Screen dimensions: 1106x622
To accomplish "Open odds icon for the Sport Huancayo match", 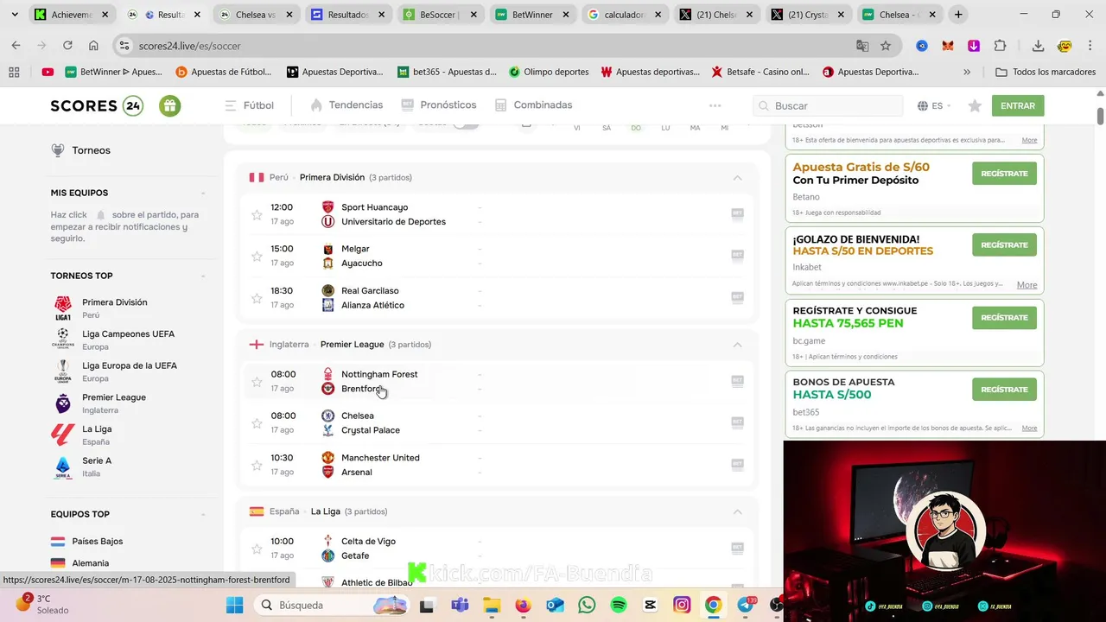I will [737, 213].
